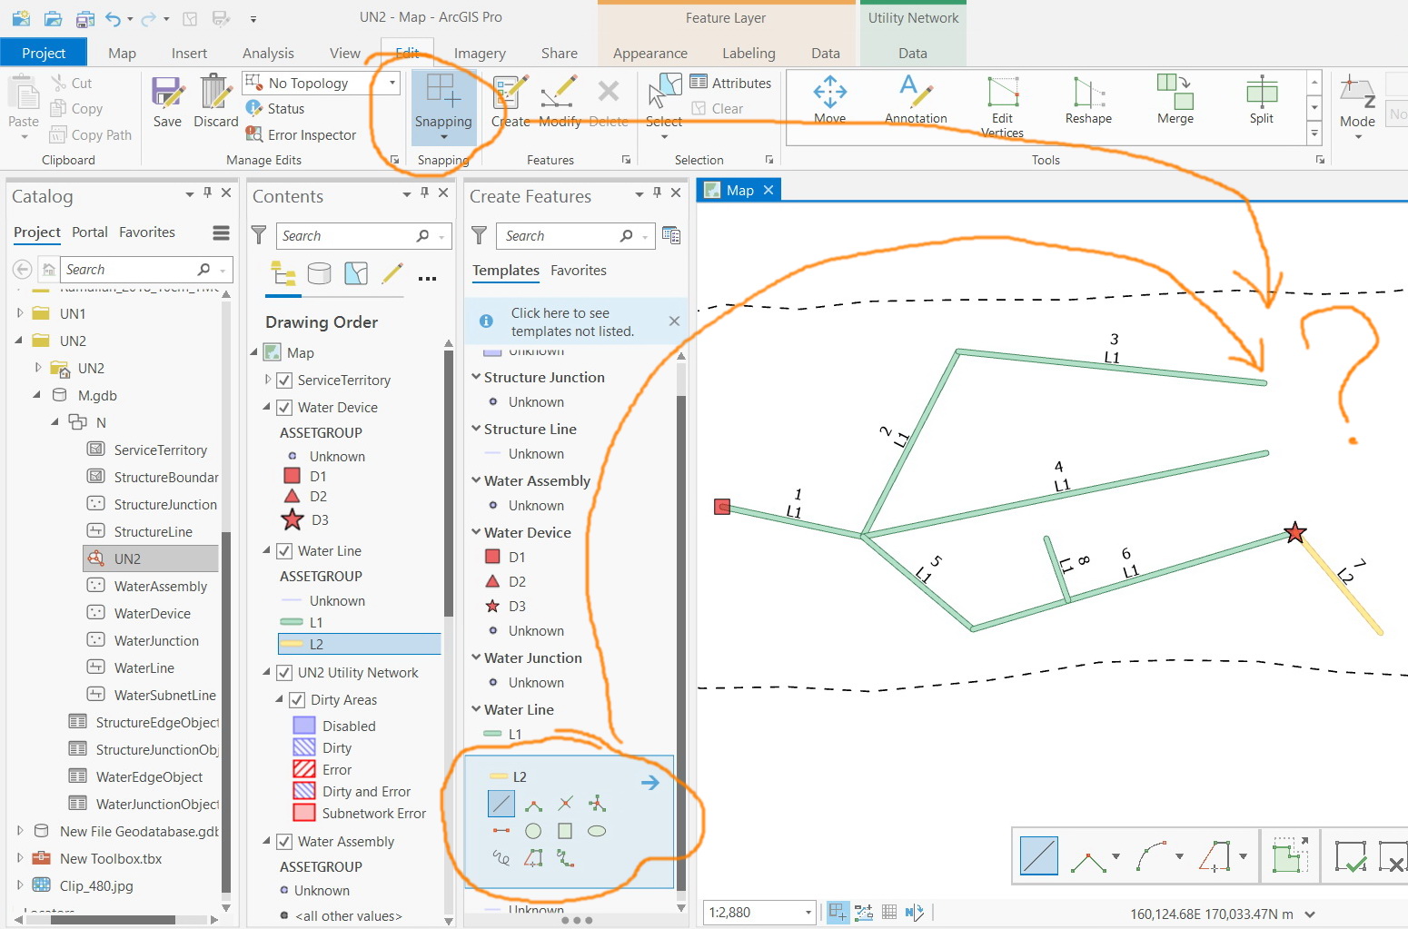Select the L2 yellow line symbol in Contents
1408x929 pixels.
tap(292, 644)
